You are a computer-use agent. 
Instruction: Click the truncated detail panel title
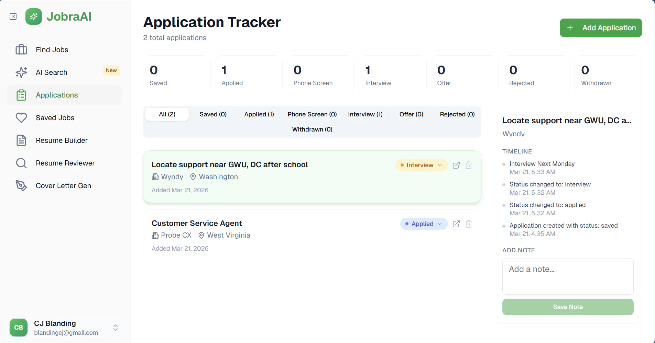pos(567,121)
